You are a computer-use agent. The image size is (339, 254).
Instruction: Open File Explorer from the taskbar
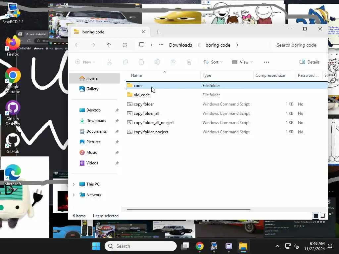(243, 246)
